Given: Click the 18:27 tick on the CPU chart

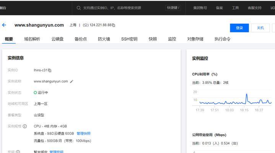Looking at the screenshot, I should coord(259,110).
